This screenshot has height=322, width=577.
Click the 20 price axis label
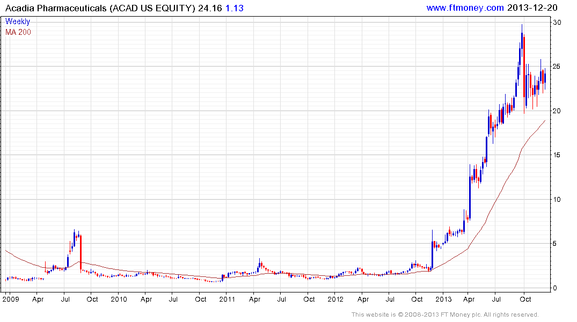(557, 111)
